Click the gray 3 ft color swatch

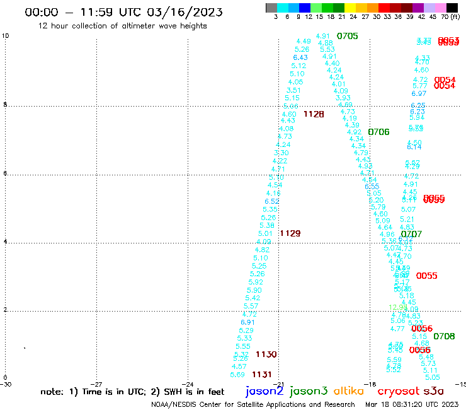coord(271,8)
